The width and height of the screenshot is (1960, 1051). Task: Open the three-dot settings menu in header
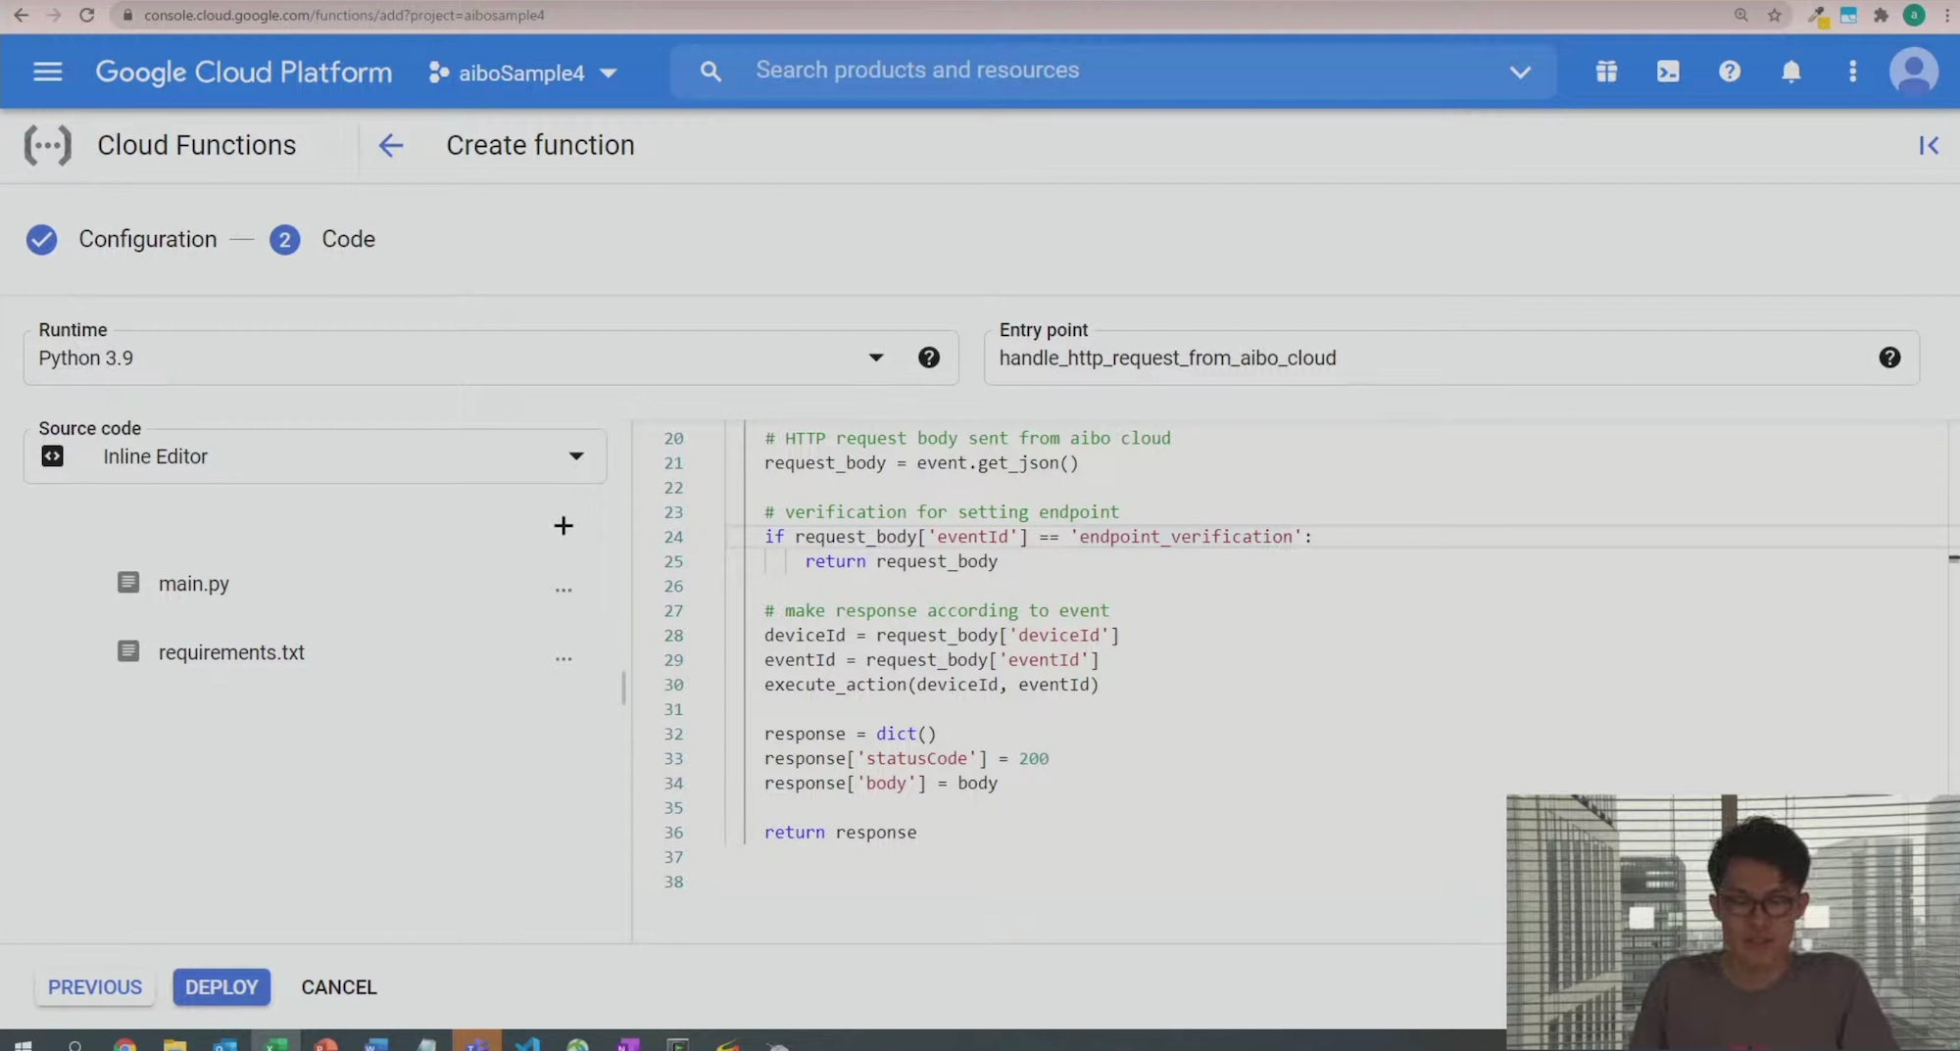coord(1852,72)
